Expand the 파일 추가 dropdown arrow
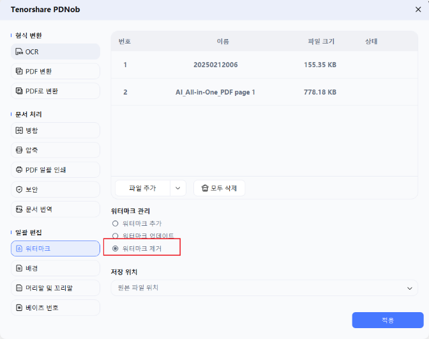The image size is (429, 339). [x=178, y=188]
